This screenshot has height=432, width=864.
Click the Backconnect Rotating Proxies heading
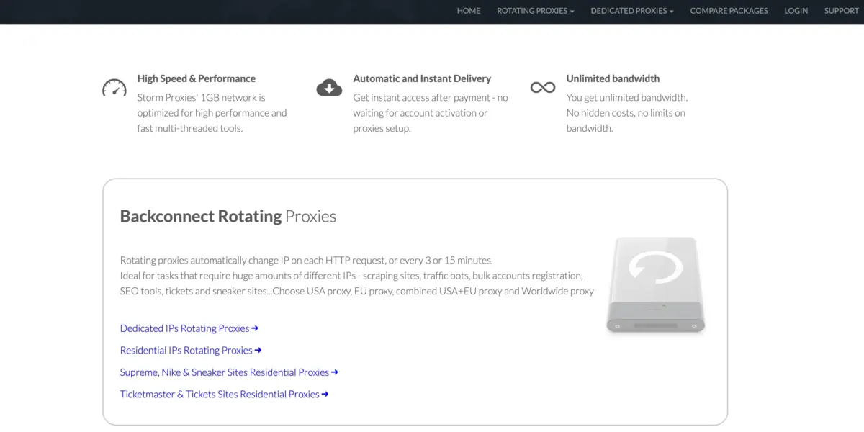228,216
